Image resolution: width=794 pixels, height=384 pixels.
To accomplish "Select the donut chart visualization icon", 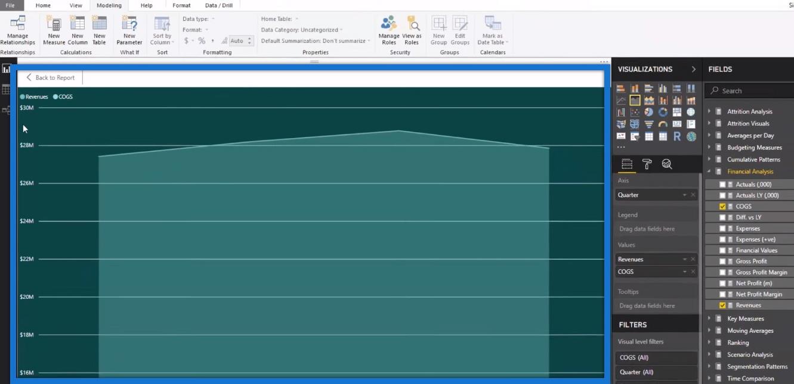I will [x=663, y=112].
